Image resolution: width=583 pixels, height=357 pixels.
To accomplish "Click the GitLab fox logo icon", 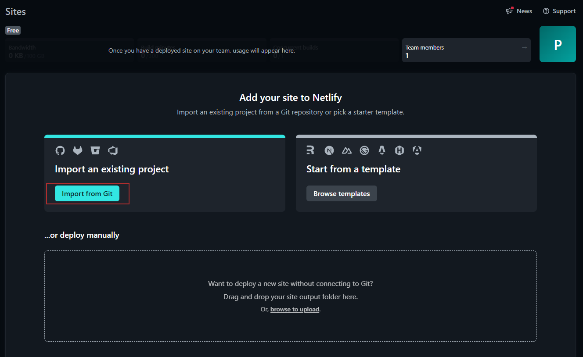I will [78, 150].
